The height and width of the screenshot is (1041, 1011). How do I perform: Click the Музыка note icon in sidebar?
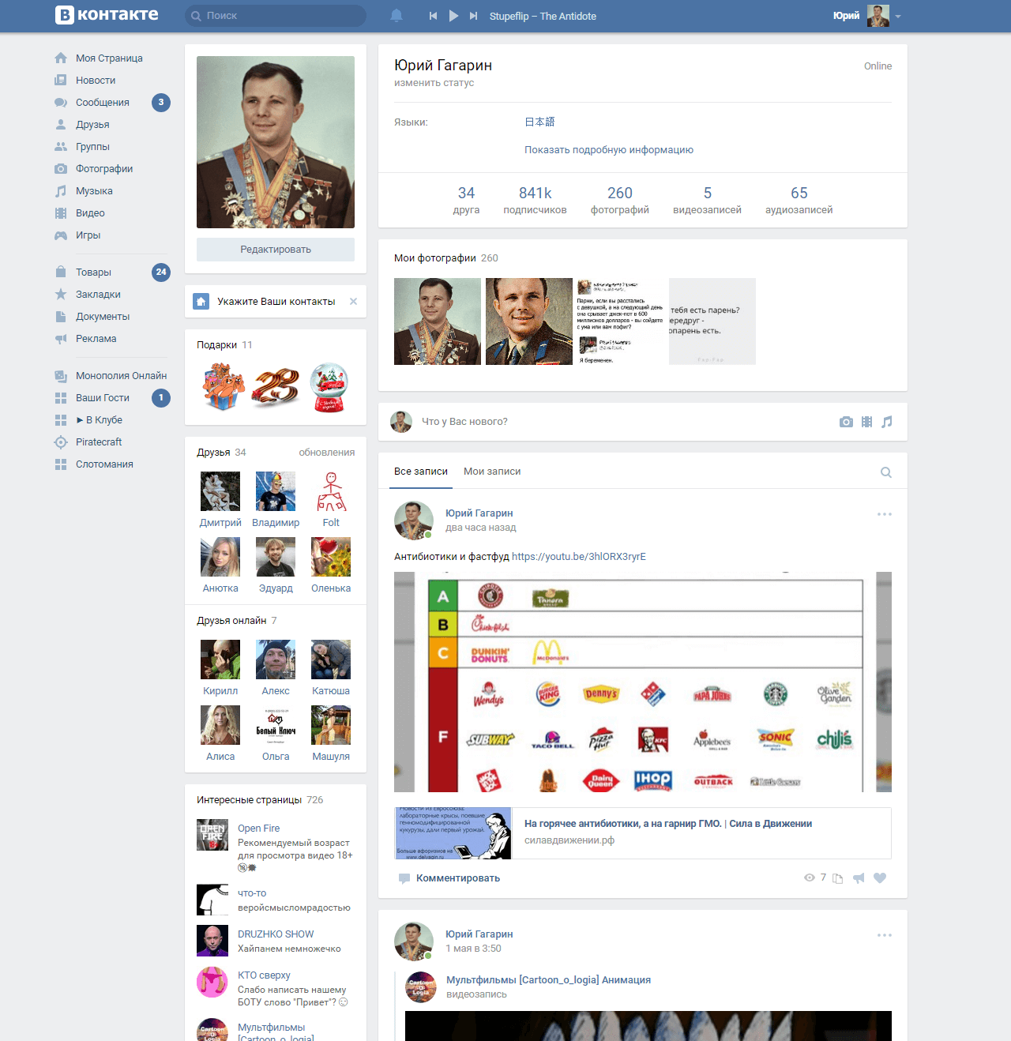pyautogui.click(x=61, y=191)
